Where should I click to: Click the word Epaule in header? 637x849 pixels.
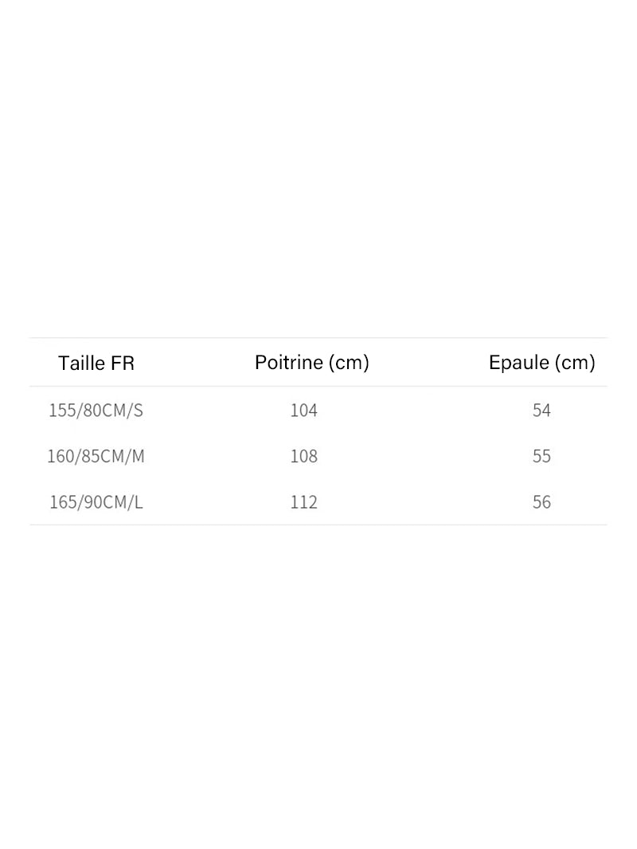pos(519,362)
